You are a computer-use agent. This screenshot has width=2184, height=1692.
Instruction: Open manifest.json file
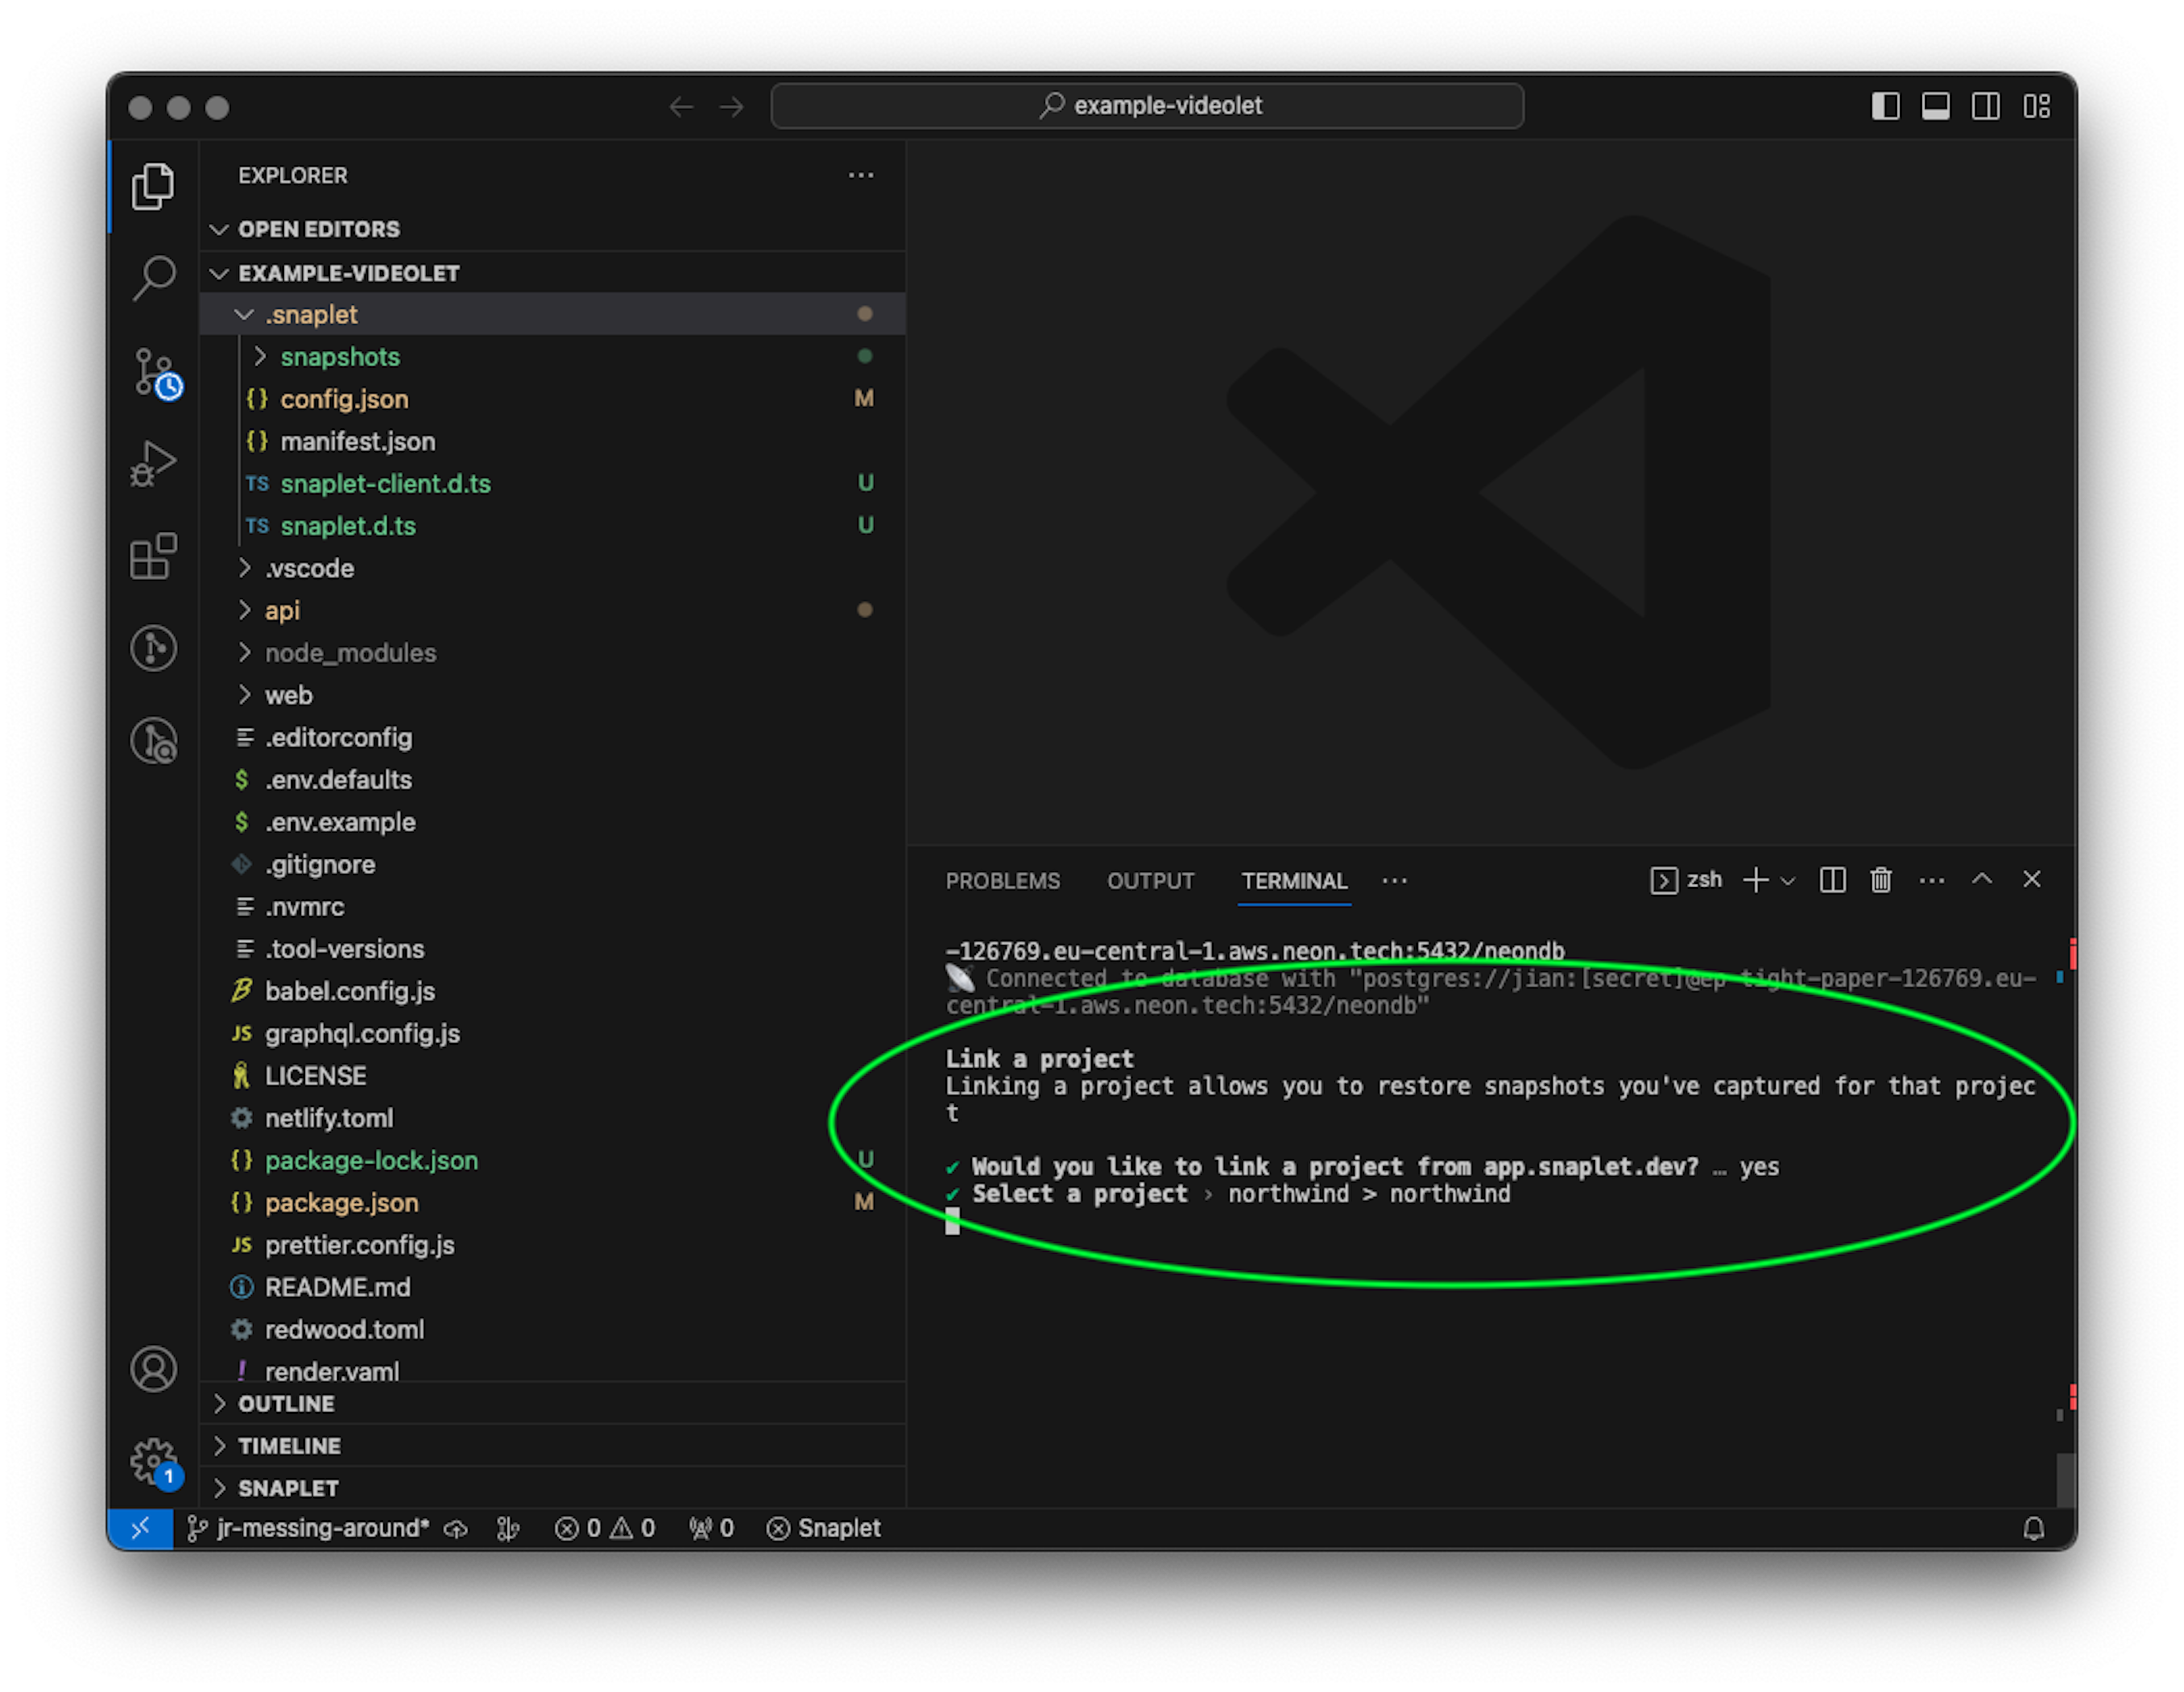click(552, 441)
